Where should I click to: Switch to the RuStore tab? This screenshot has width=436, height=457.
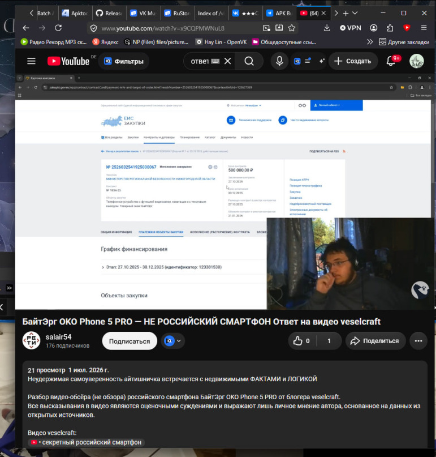(177, 14)
